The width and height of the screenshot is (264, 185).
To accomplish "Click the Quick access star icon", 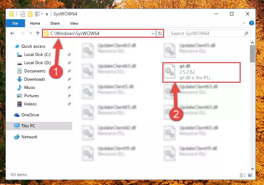I will pyautogui.click(x=17, y=46).
